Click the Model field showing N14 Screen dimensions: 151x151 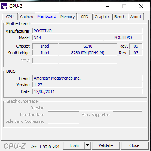[67, 38]
